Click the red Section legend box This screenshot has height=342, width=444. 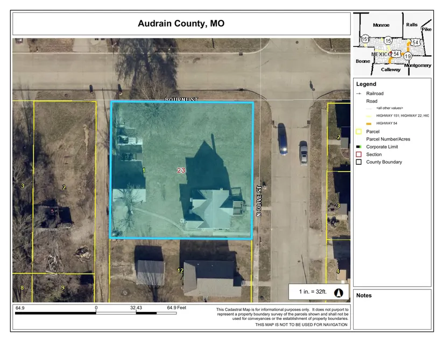point(359,155)
